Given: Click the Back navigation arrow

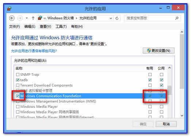Looking at the screenshot, I should (12, 18).
